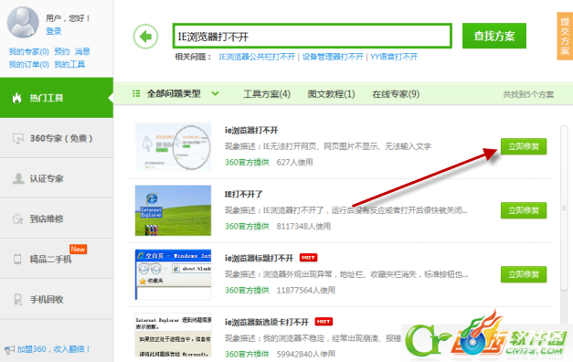
Task: Open the 预约 link
Action: (62, 51)
